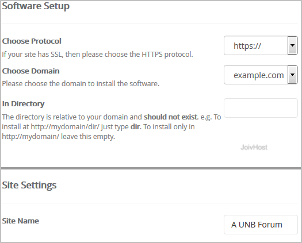Click the 'Please choose the domain' hint text
Image resolution: width=302 pixels, height=243 pixels.
click(81, 84)
